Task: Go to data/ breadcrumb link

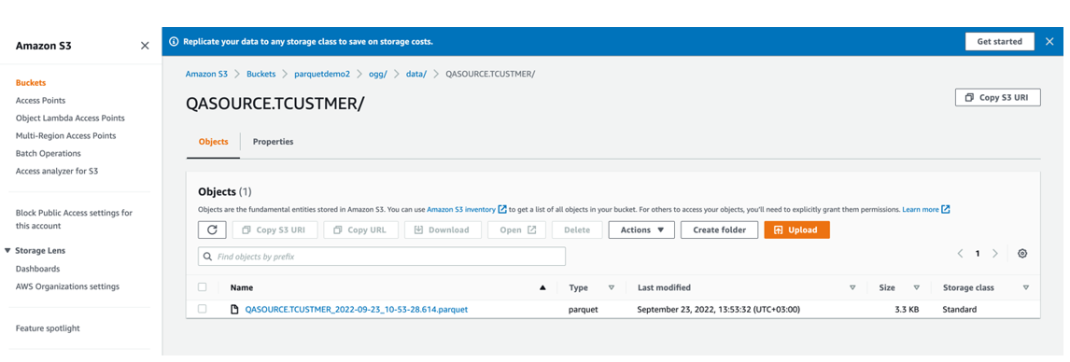Action: point(416,74)
